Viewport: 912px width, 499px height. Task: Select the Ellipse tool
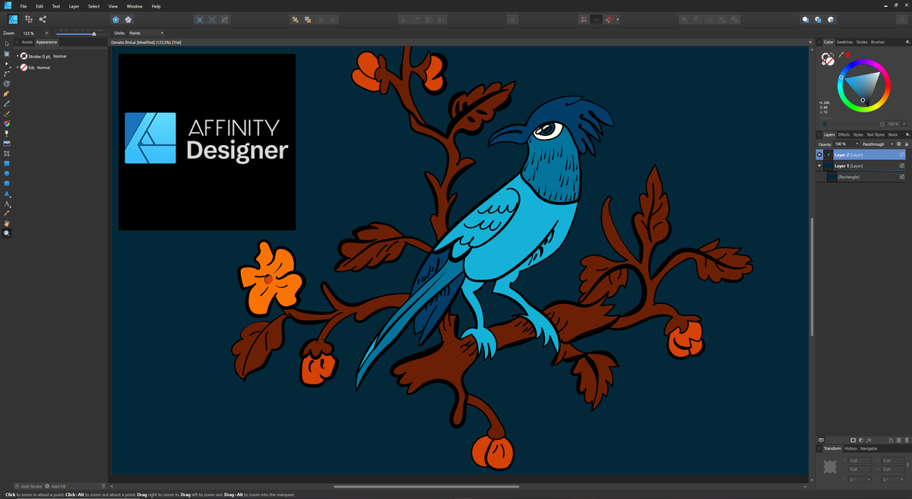coord(7,174)
